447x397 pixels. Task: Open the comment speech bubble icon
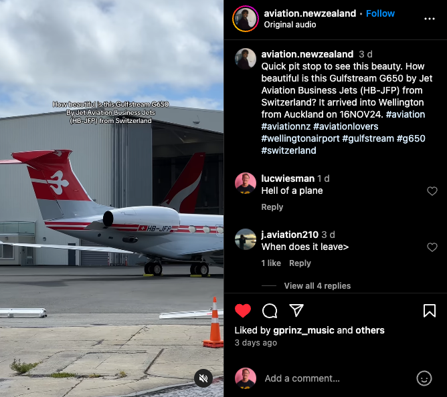[x=270, y=310]
